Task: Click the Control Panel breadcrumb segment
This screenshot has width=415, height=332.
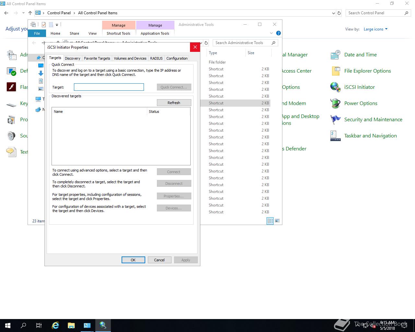Action: (59, 13)
